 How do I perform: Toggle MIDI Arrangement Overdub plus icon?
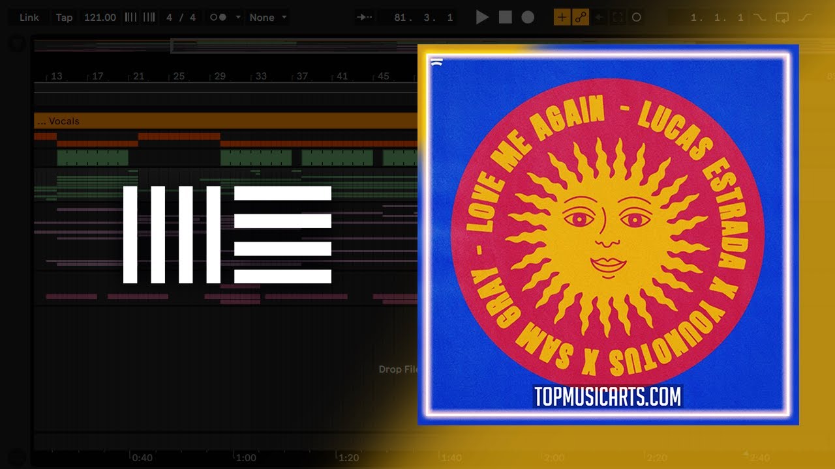561,18
